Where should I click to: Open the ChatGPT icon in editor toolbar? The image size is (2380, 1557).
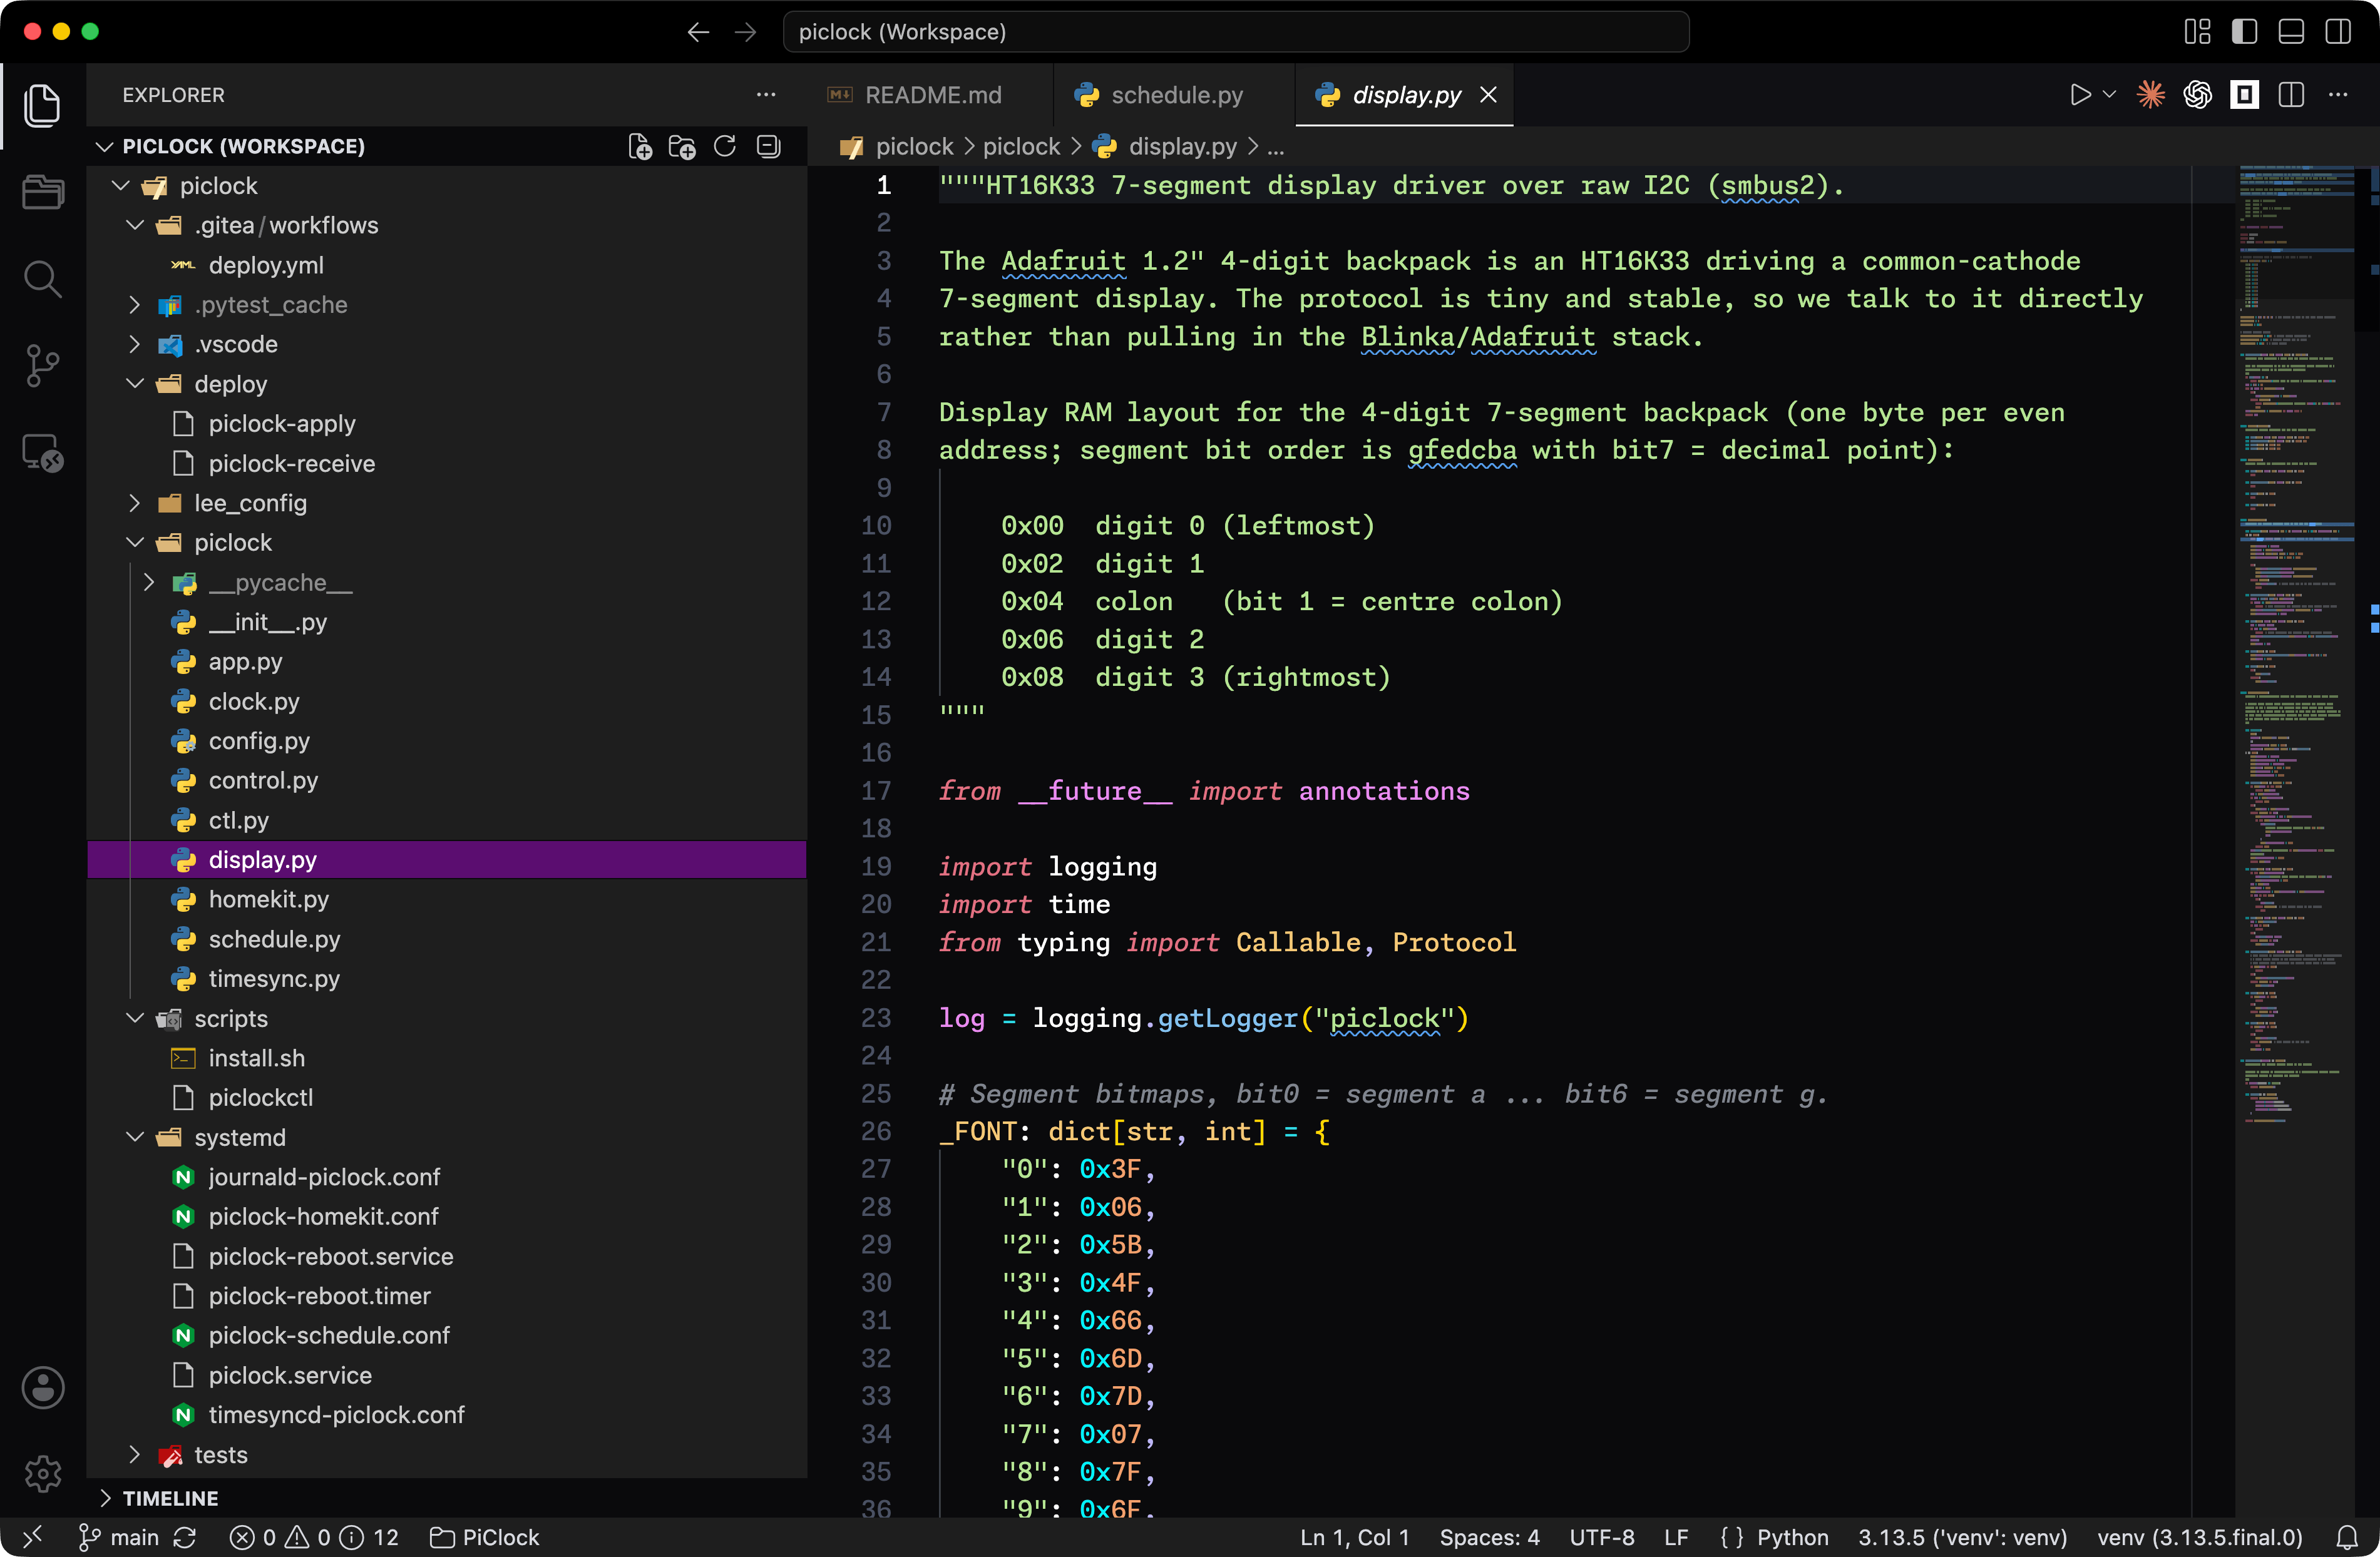[x=2198, y=95]
